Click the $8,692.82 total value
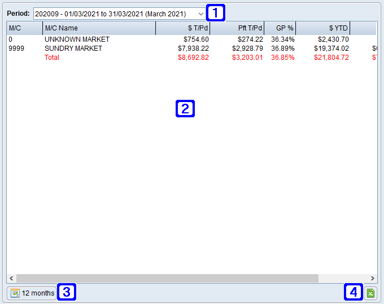The width and height of the screenshot is (384, 304). pyautogui.click(x=194, y=58)
